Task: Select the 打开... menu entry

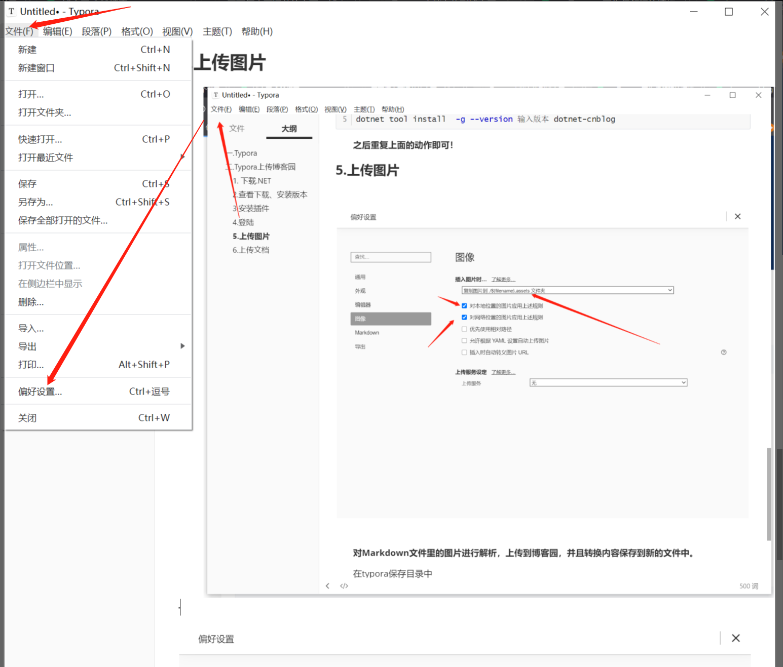Action: 98,94
